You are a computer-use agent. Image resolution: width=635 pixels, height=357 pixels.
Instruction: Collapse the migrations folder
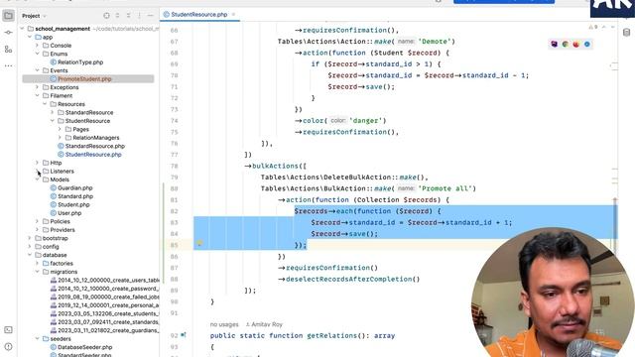38,272
